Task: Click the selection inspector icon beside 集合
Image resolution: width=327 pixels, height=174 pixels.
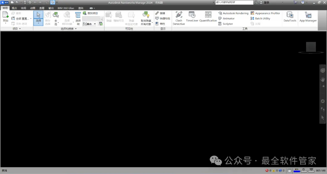Action: tap(101, 24)
